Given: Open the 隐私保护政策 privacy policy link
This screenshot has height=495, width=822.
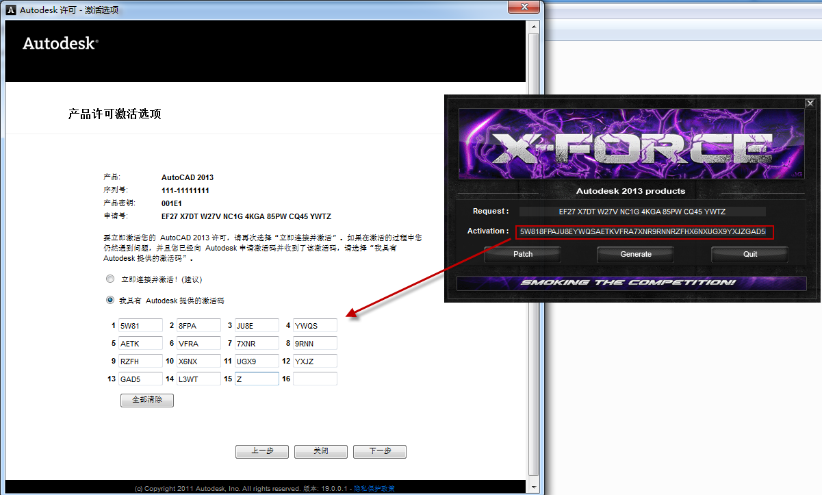Looking at the screenshot, I should [x=374, y=488].
